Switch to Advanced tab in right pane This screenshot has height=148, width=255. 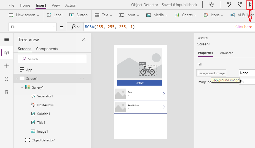pos(227,53)
